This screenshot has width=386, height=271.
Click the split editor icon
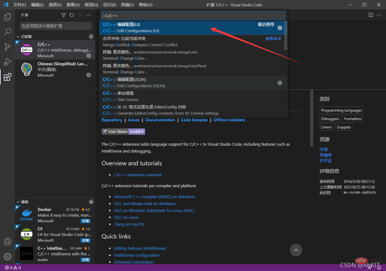[371, 15]
